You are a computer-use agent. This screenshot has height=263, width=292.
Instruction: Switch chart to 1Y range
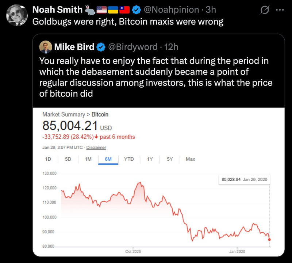pos(150,159)
